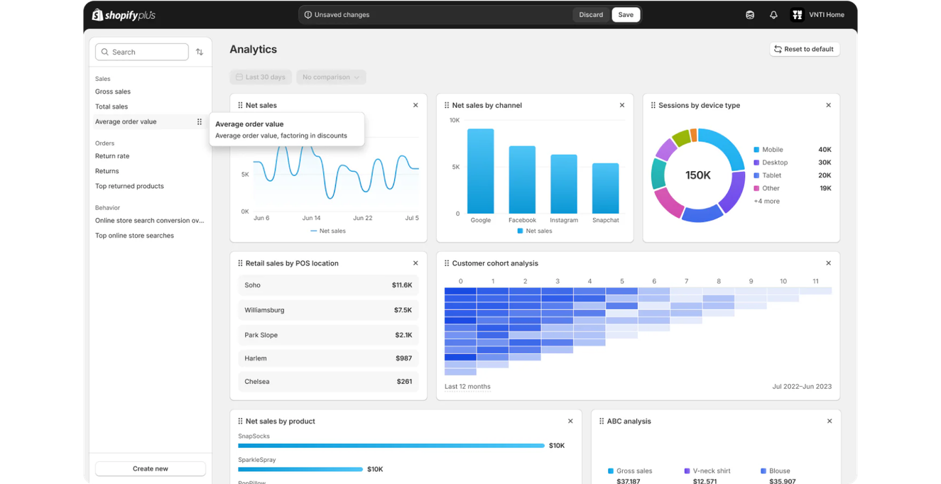
Task: Click the Shopify Plus logo
Action: coord(124,15)
